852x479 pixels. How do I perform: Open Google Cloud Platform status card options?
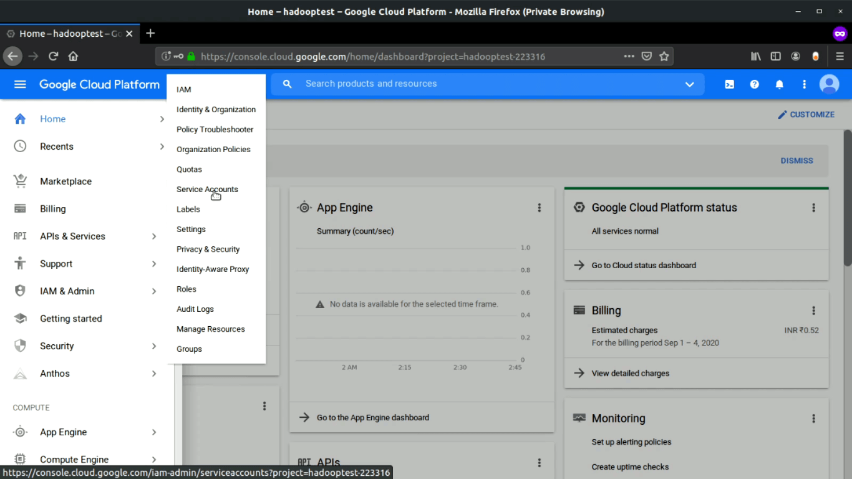coord(814,208)
